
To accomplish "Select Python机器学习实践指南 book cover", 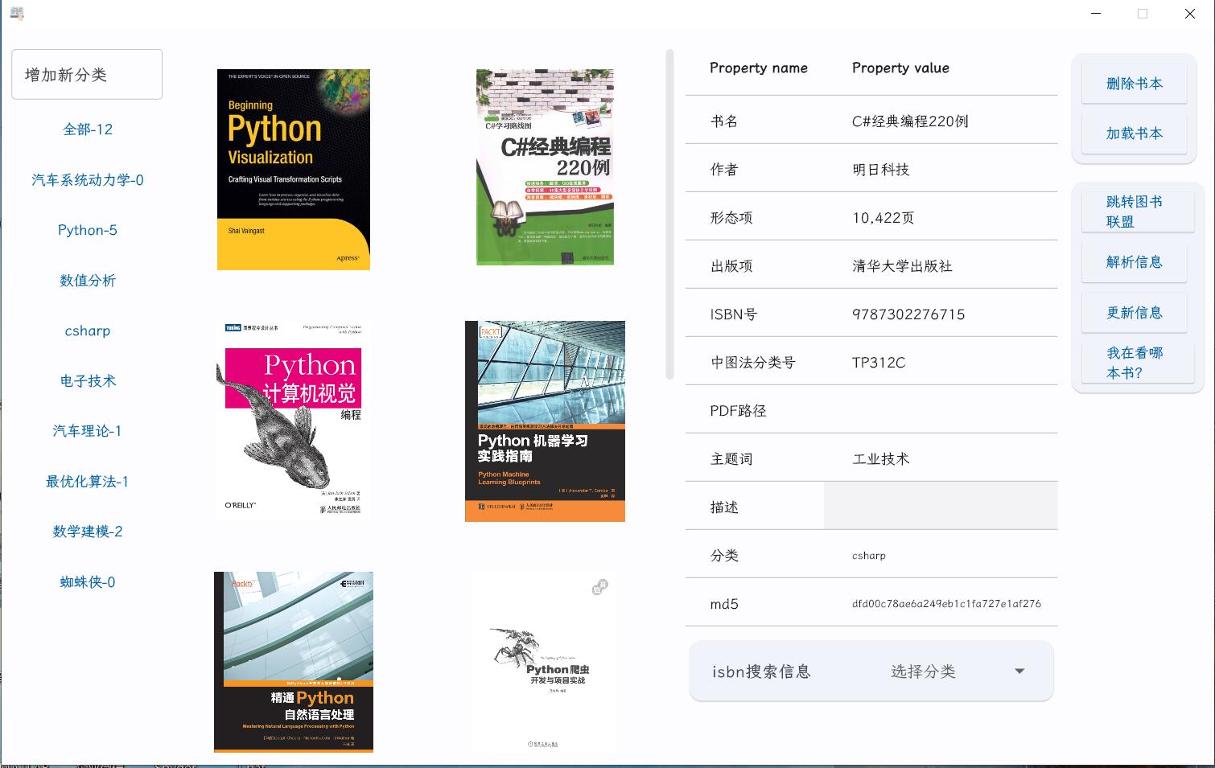I will 545,421.
